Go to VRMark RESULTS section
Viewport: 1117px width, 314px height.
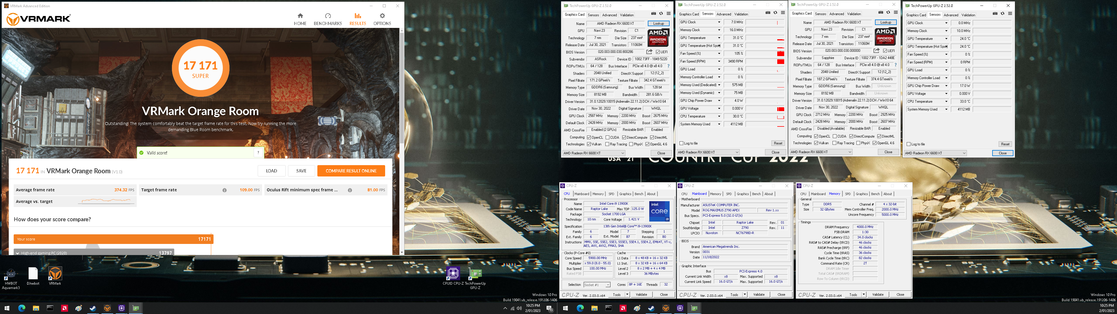pyautogui.click(x=358, y=19)
